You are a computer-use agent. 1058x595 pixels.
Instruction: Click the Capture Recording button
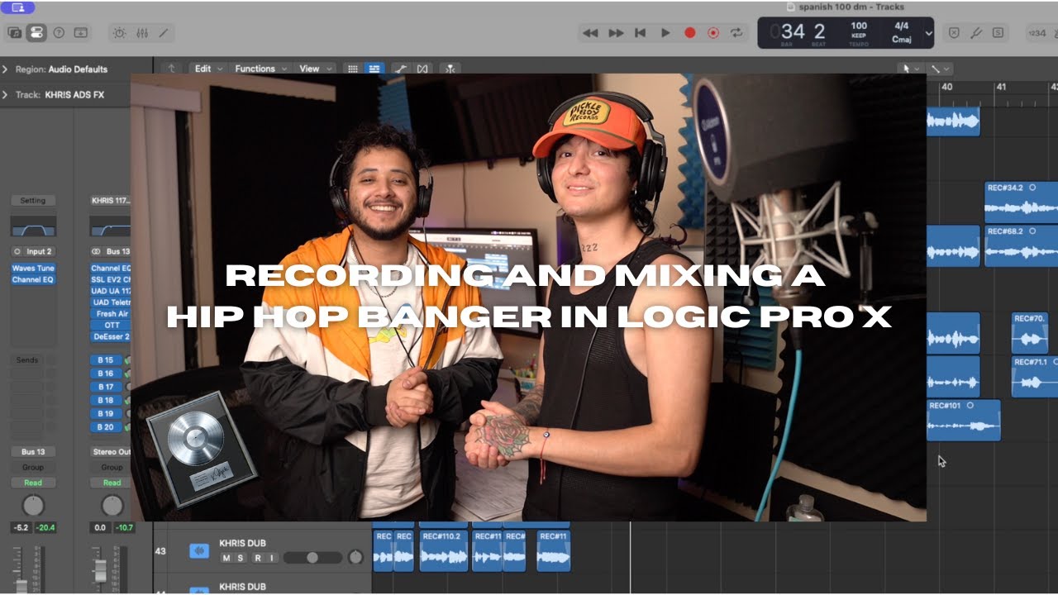click(x=713, y=33)
